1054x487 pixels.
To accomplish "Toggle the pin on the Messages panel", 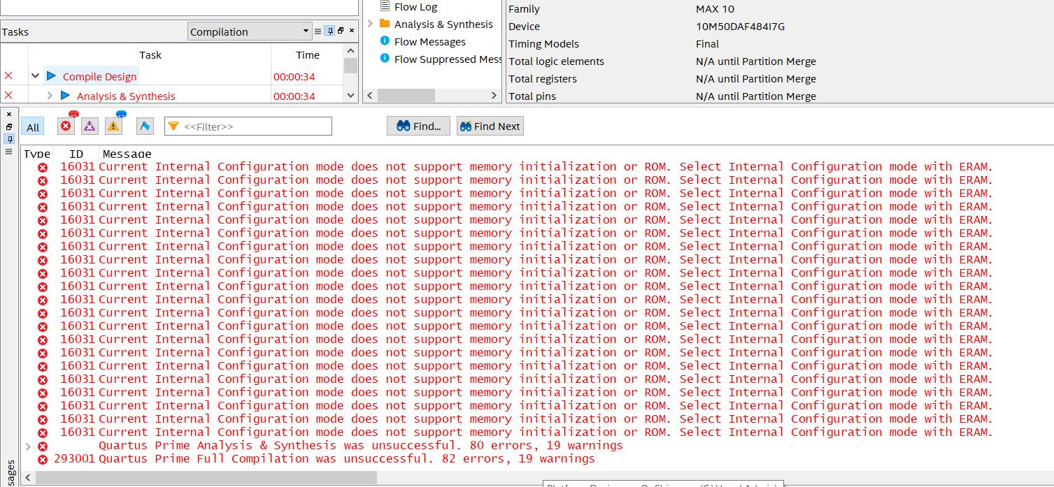I will point(9,139).
